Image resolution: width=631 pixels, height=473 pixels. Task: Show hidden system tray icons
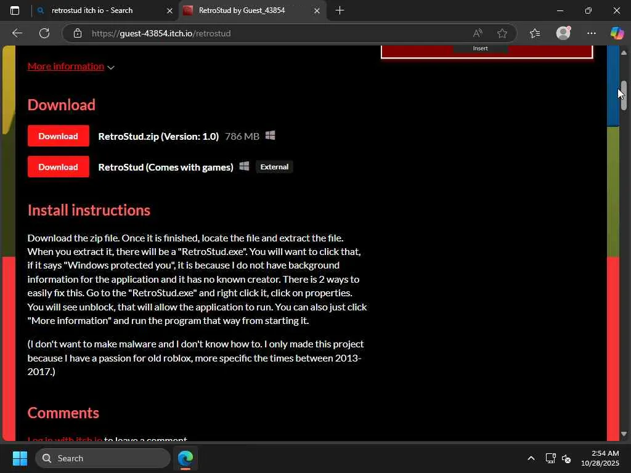tap(531, 458)
